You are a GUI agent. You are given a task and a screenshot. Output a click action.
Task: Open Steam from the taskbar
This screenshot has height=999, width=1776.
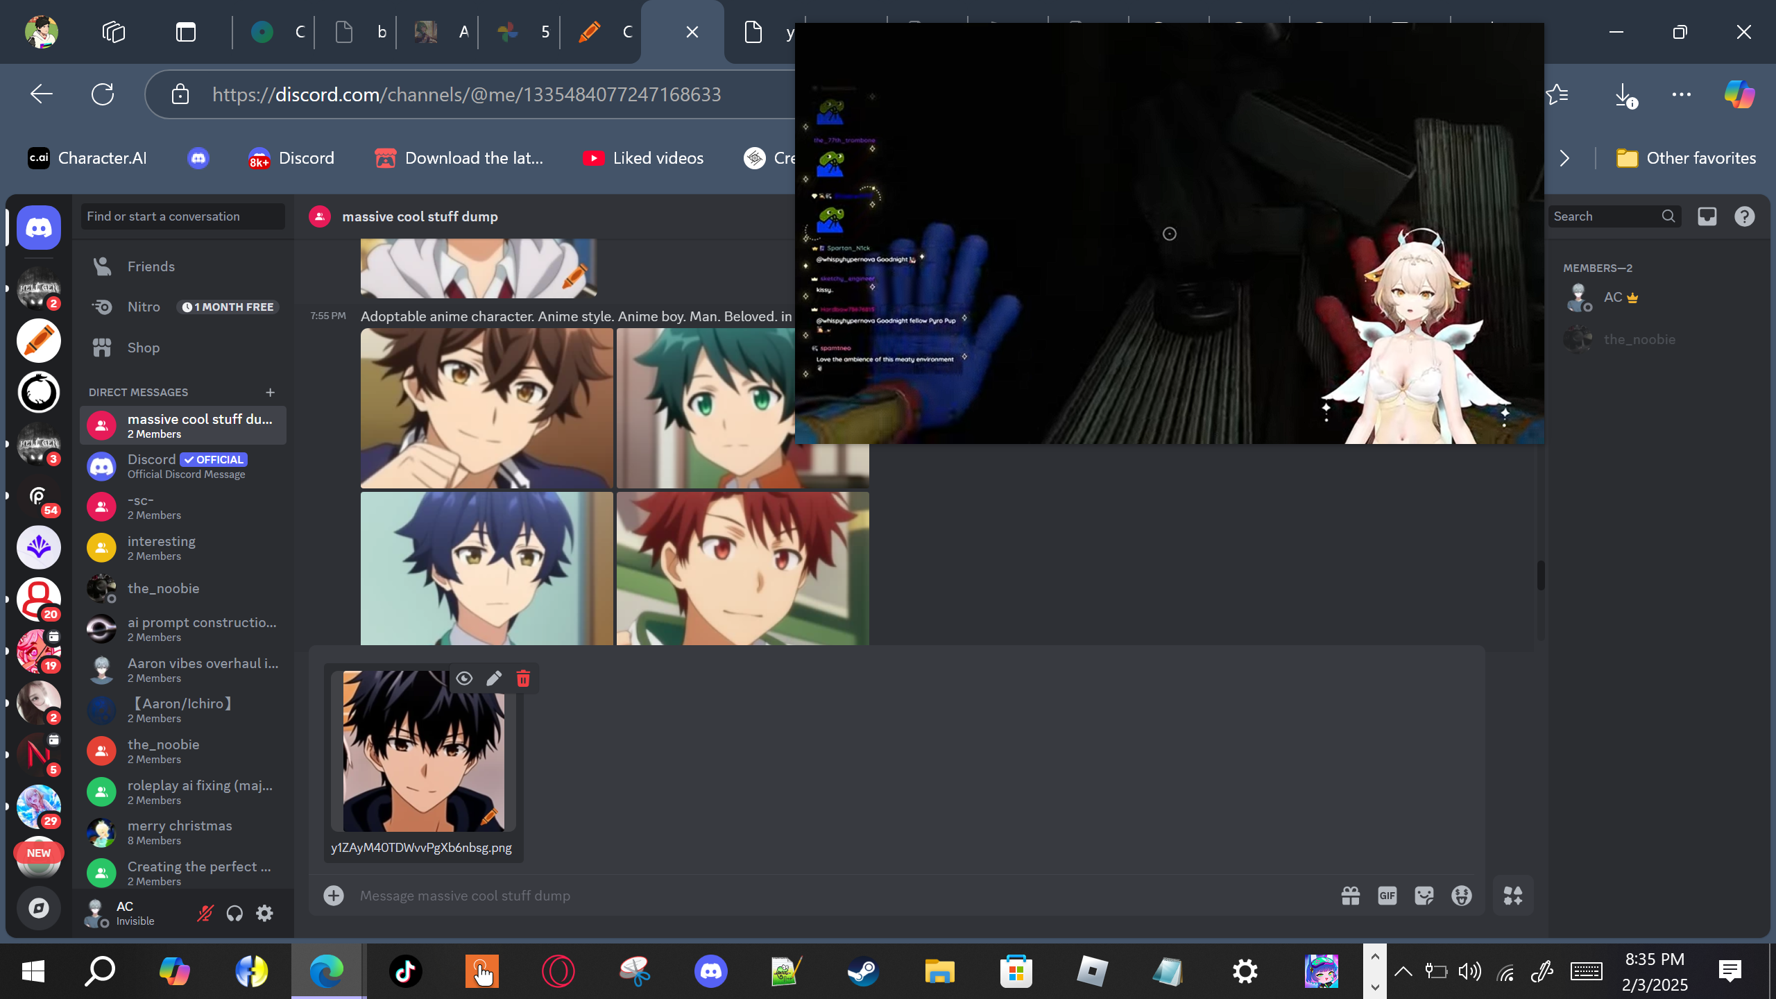pyautogui.click(x=863, y=971)
